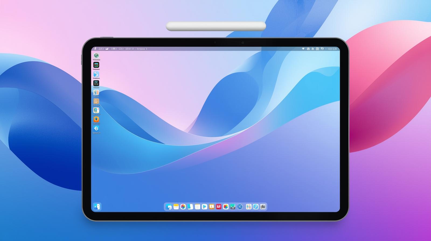Click the Wi-Fi status icon in menu bar
The width and height of the screenshot is (431, 241).
click(303, 49)
